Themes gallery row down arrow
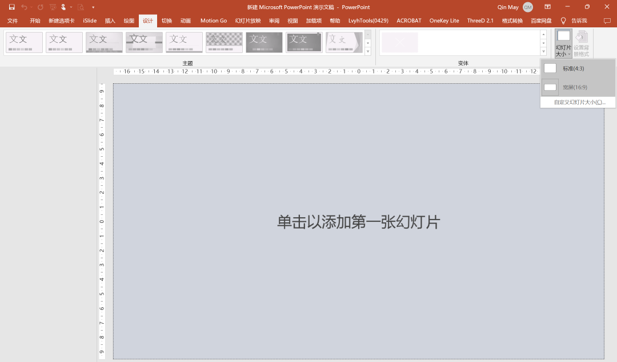 click(x=368, y=43)
